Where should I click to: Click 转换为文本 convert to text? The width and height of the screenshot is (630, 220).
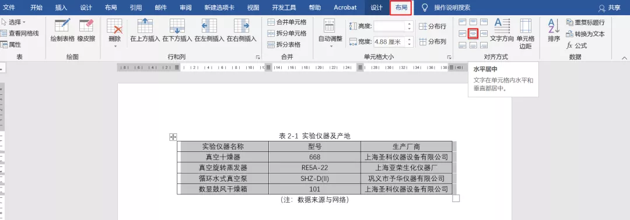pyautogui.click(x=586, y=34)
